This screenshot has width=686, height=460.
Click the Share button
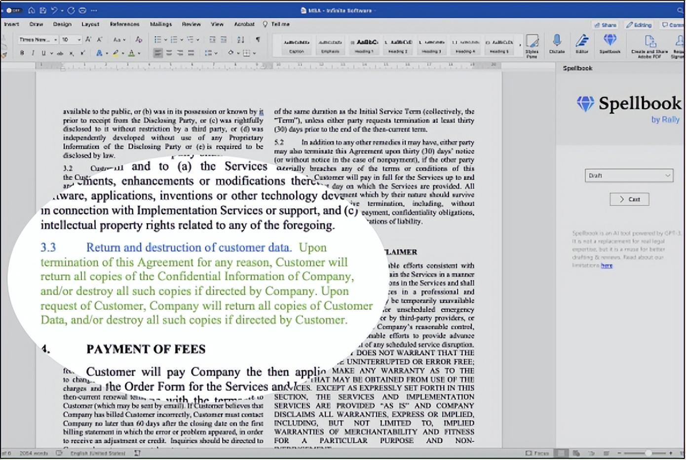605,25
